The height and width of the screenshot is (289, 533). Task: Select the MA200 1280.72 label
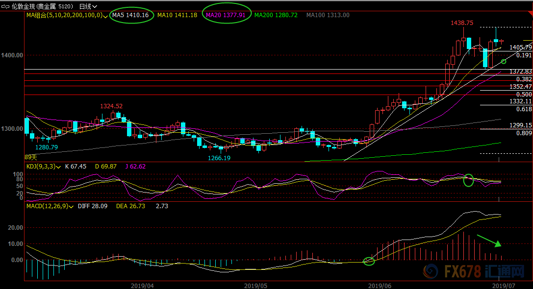(276, 15)
